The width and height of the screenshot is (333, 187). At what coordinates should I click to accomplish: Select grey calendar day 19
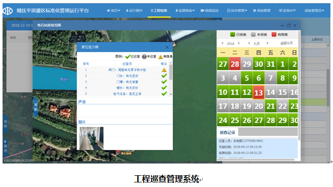pos(247,106)
